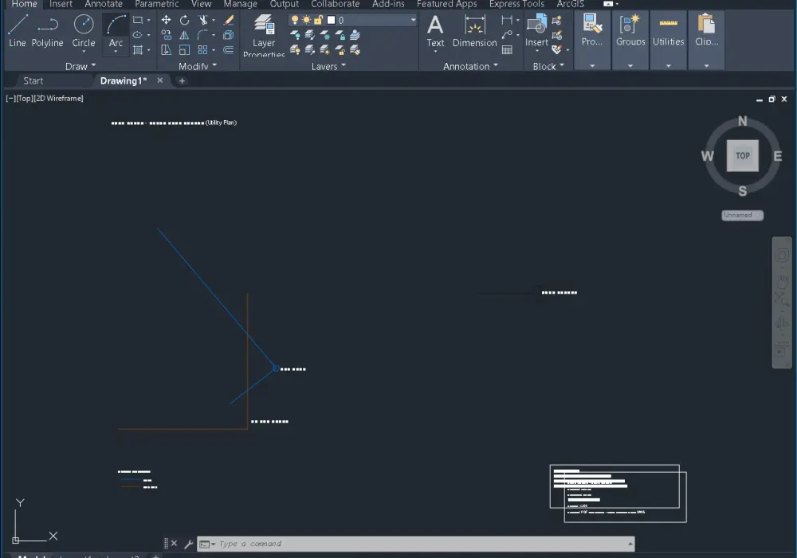This screenshot has height=558, width=797.
Task: Click the layer color swatch near layer 0
Action: pyautogui.click(x=330, y=20)
